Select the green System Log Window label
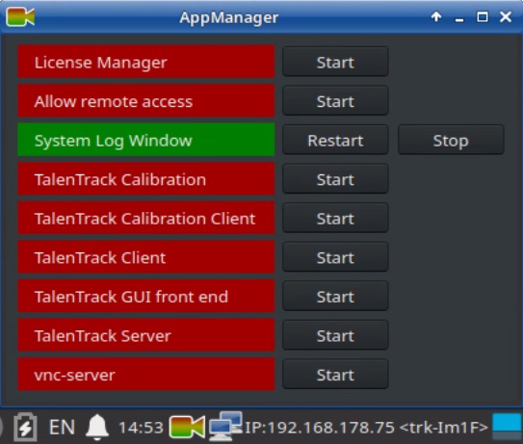 (146, 140)
